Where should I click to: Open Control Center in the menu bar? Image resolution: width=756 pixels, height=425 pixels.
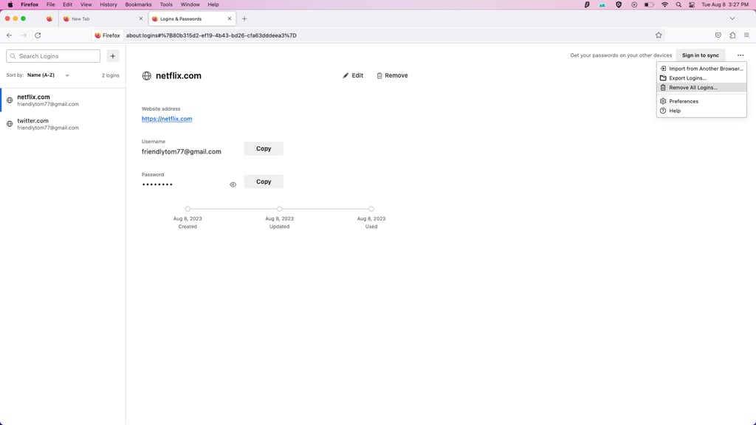(x=692, y=4)
